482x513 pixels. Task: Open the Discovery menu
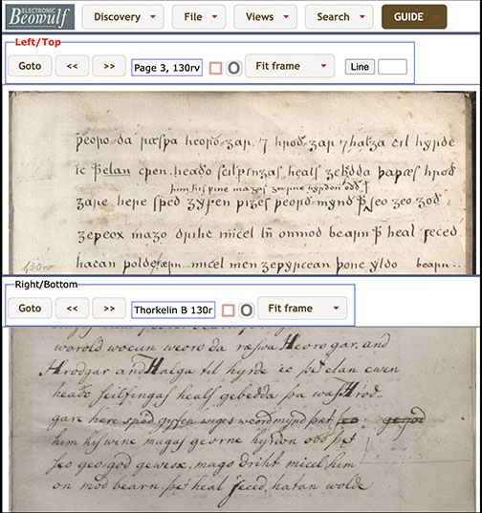[122, 17]
